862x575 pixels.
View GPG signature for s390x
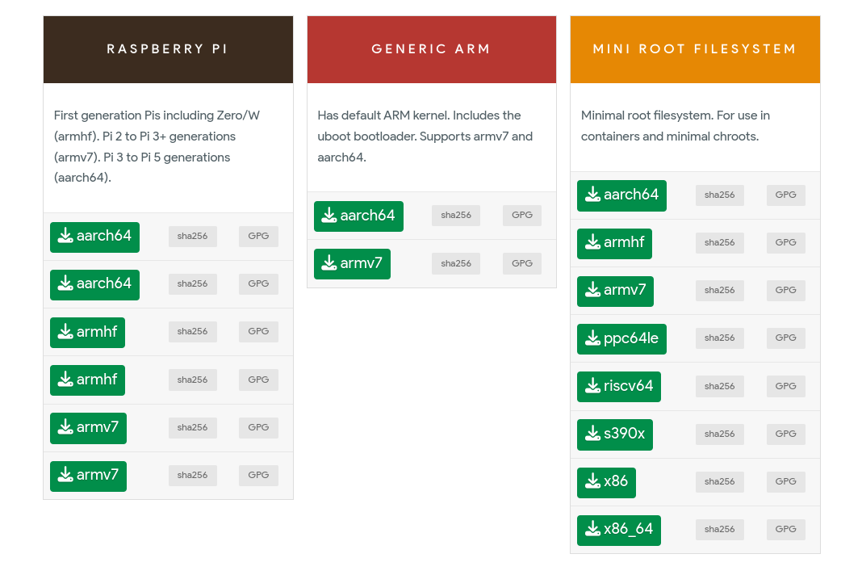pyautogui.click(x=785, y=434)
